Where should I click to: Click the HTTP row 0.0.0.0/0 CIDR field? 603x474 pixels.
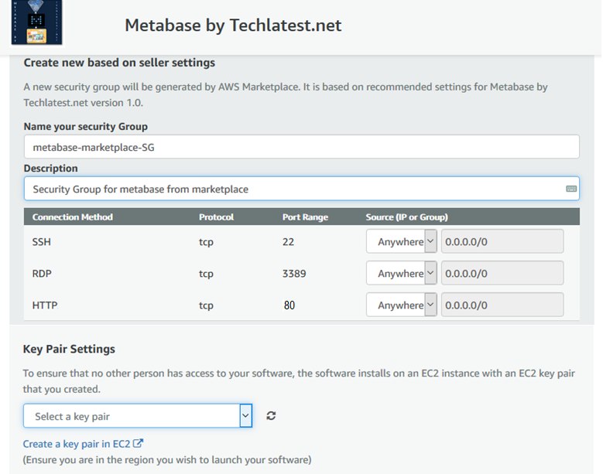pyautogui.click(x=502, y=305)
